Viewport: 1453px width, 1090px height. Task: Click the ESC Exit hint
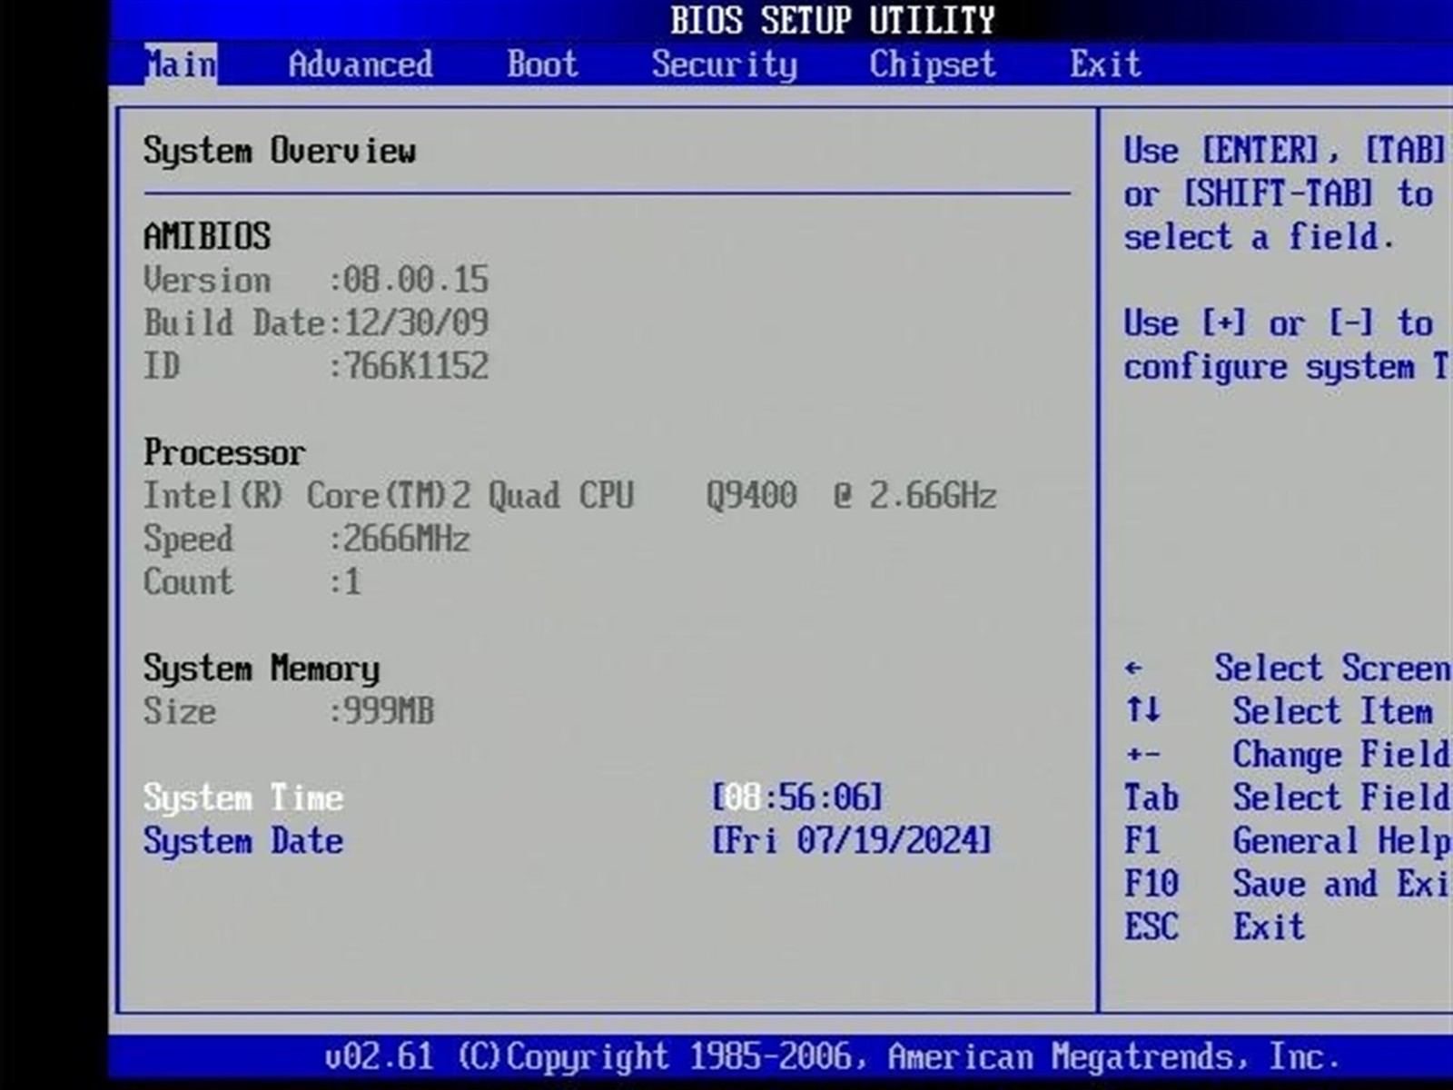(x=1214, y=926)
